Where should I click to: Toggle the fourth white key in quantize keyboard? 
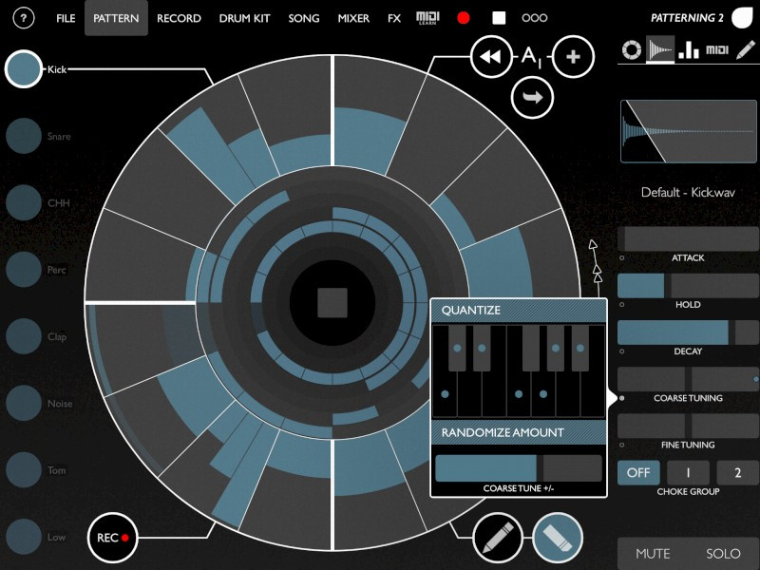click(519, 393)
